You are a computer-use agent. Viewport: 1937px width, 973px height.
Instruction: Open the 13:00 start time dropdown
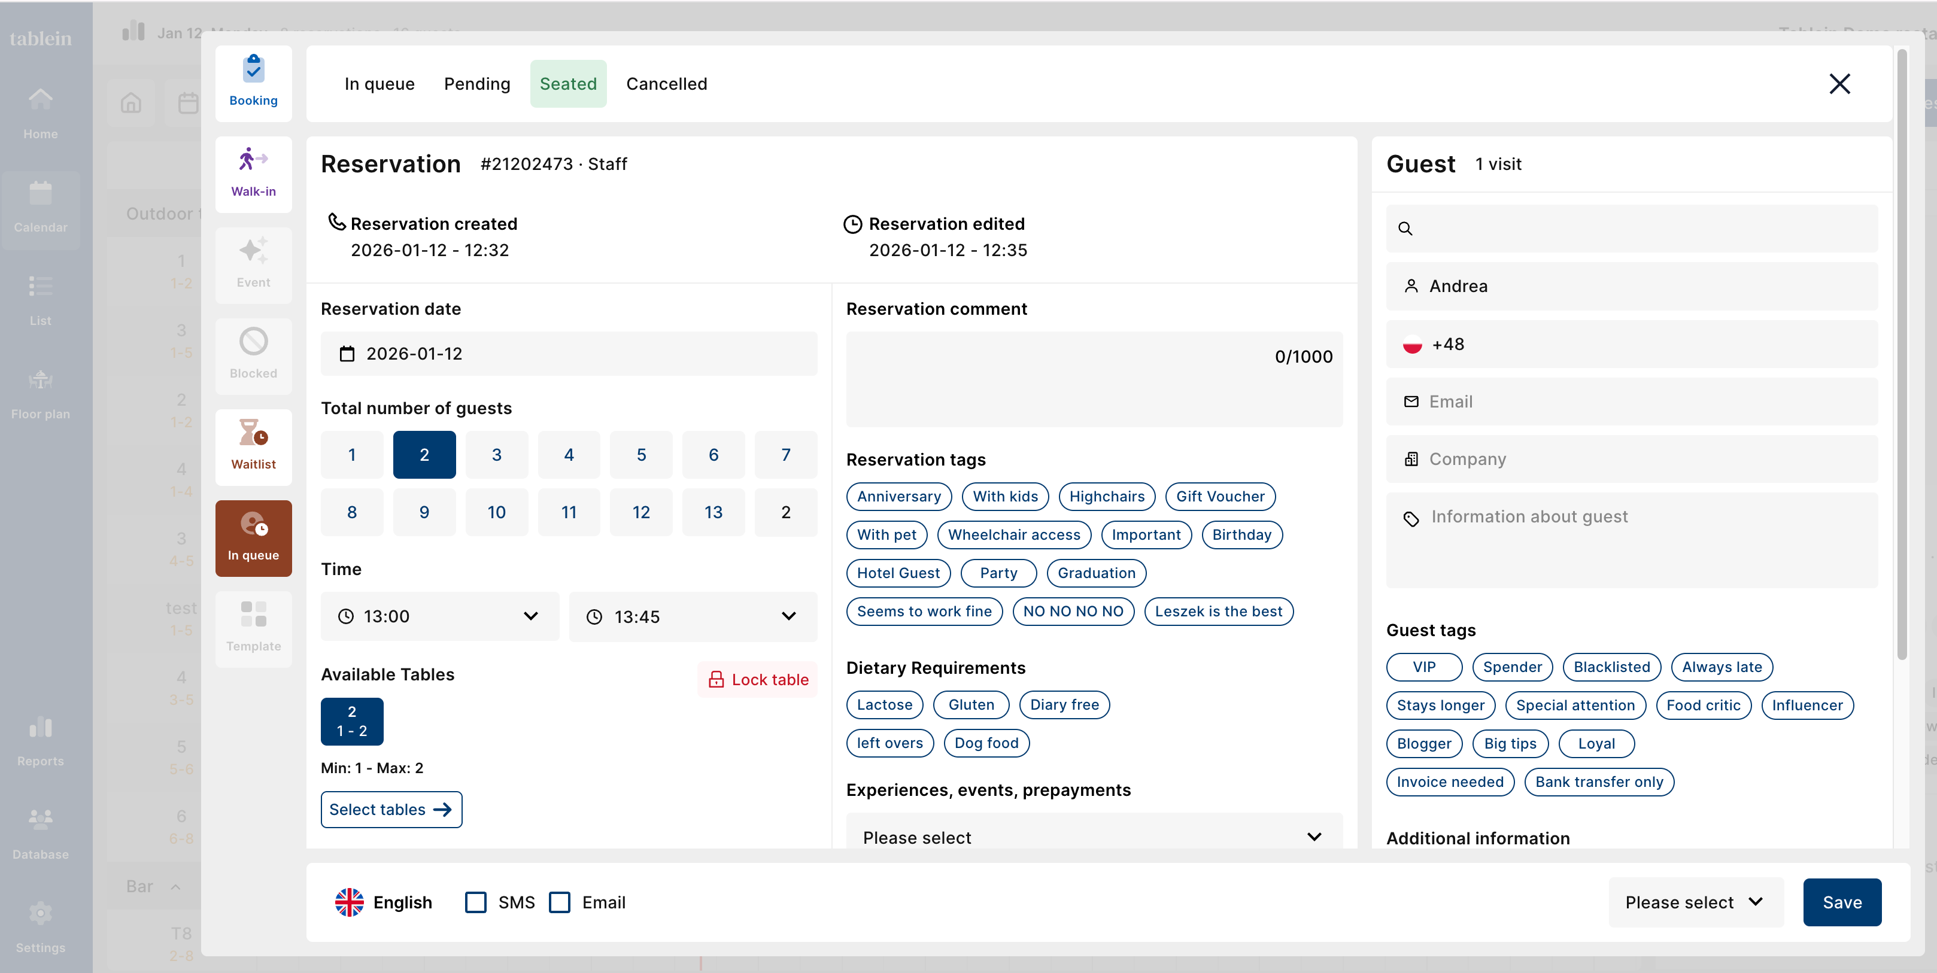click(440, 616)
